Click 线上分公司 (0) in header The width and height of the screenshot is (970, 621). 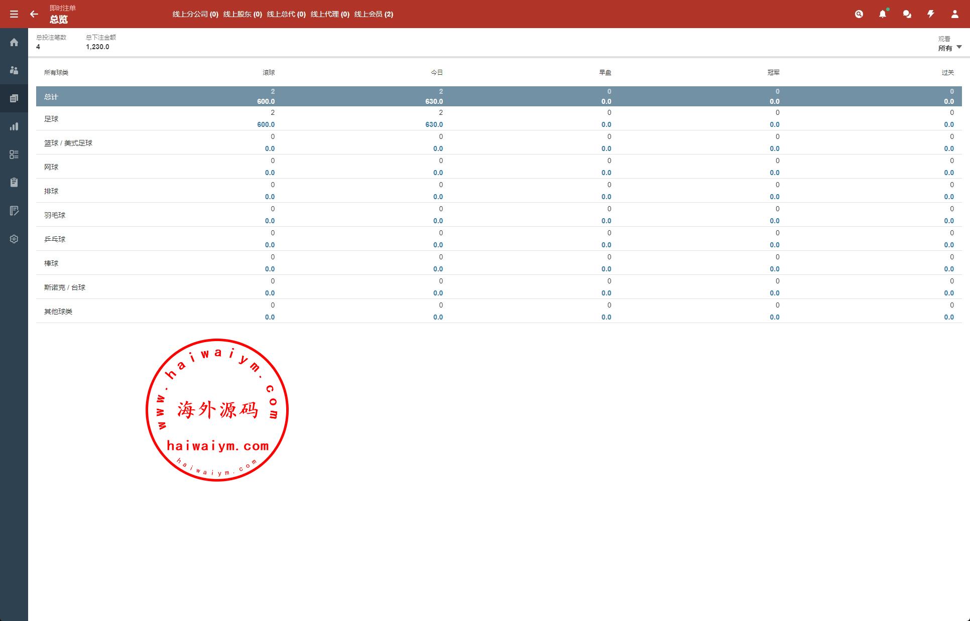pos(195,14)
